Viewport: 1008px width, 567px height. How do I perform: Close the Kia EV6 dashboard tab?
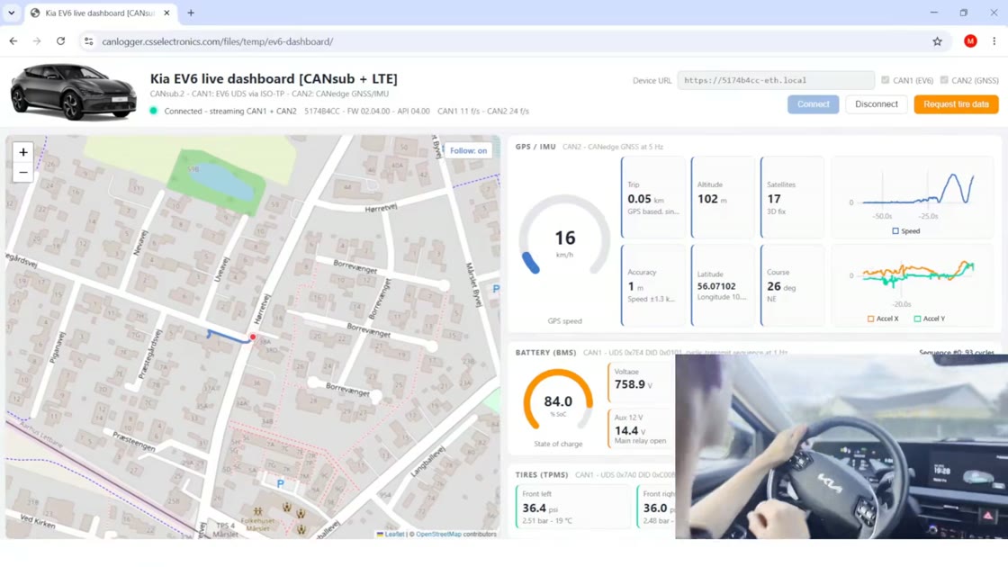(166, 13)
